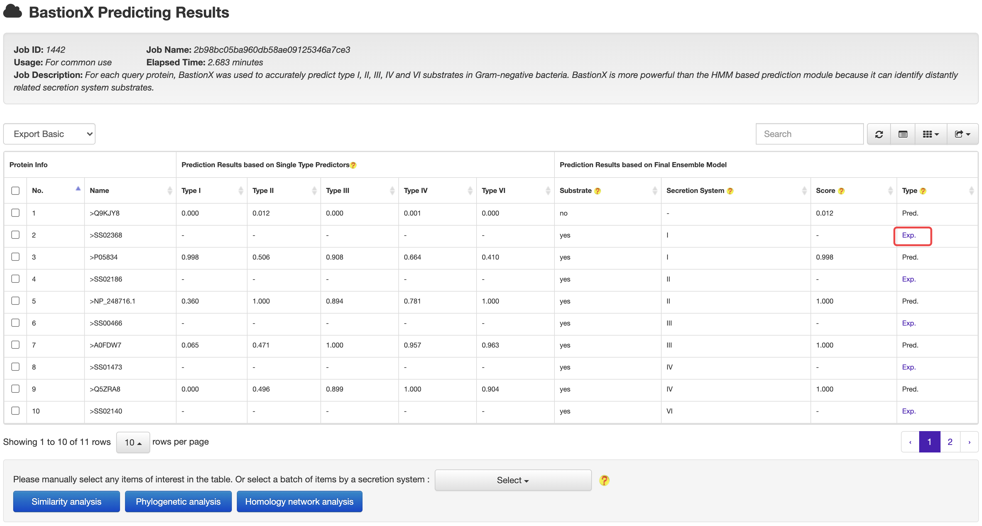Expand the rows per page selector
The width and height of the screenshot is (982, 526).
[x=133, y=442]
